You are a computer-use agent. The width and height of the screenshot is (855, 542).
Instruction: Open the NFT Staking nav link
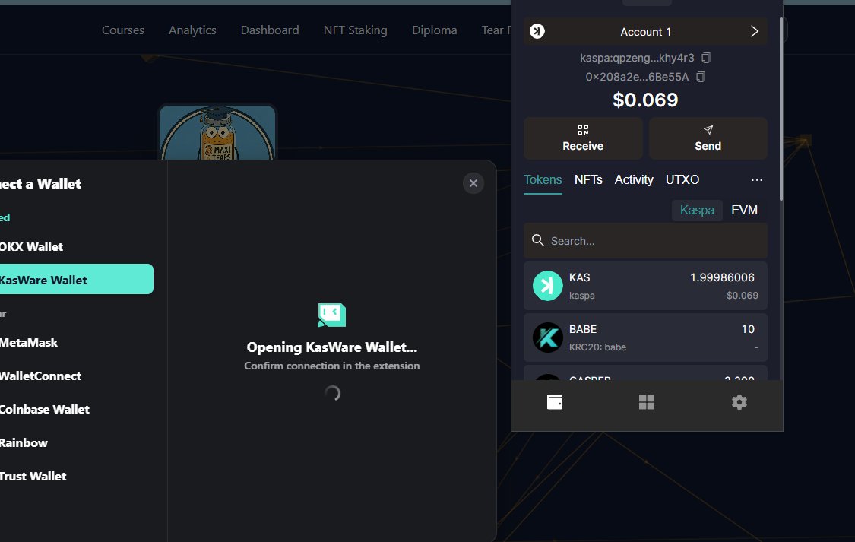tap(356, 30)
